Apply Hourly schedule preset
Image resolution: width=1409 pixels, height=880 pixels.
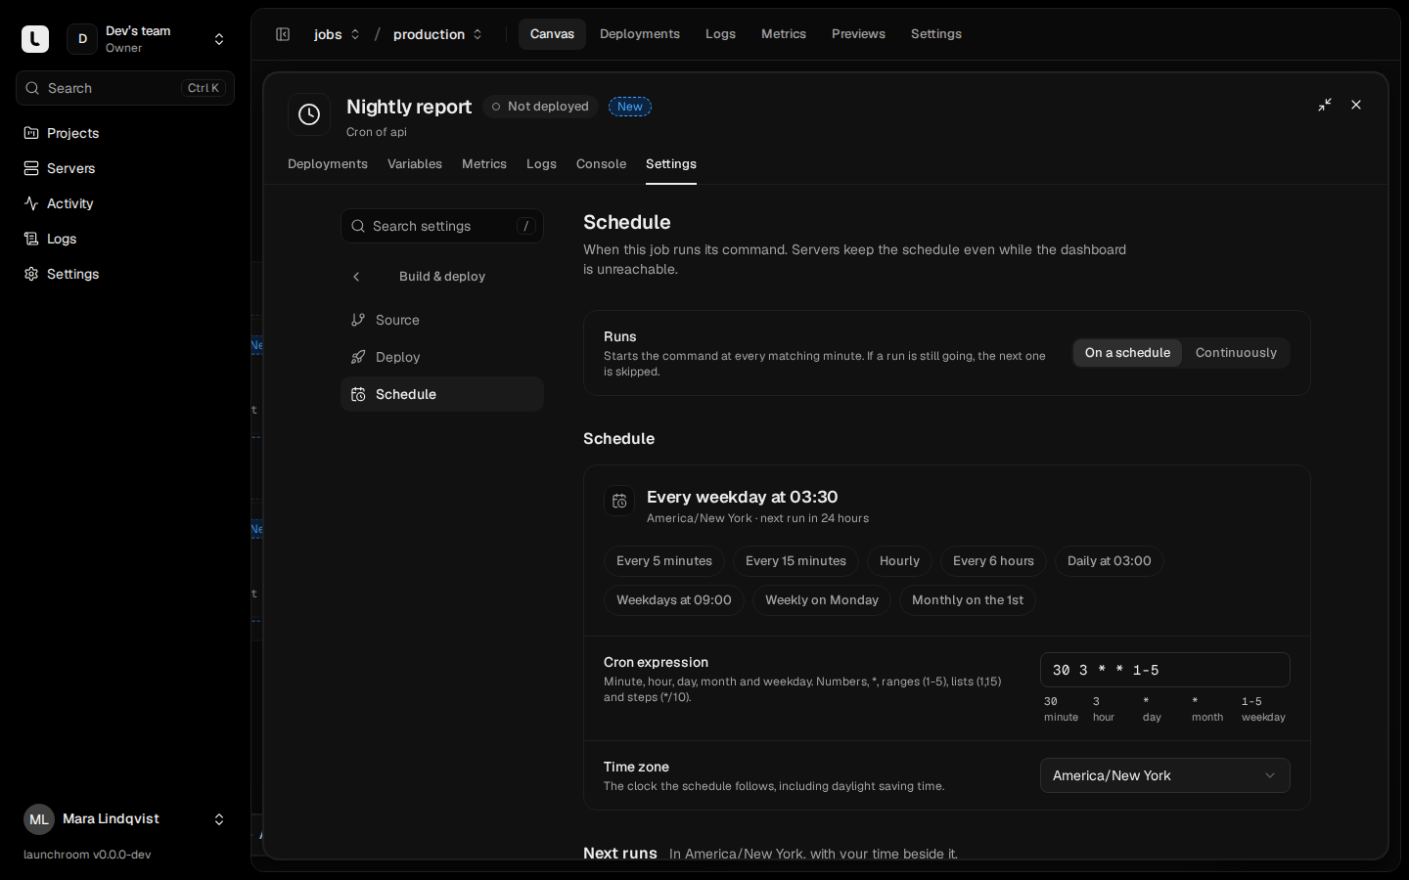point(899,561)
